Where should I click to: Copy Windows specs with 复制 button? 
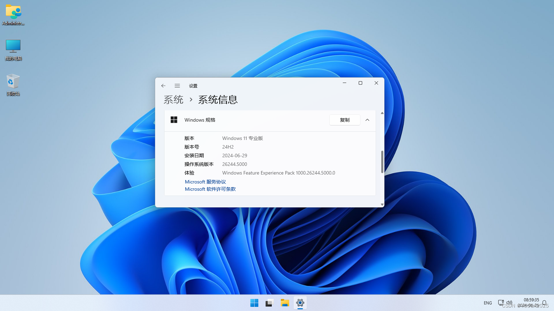click(345, 120)
